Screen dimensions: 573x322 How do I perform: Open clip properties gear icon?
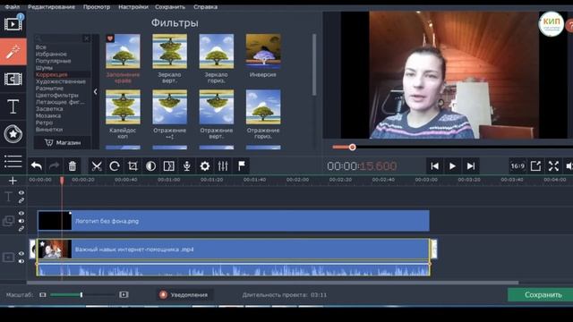[205, 166]
